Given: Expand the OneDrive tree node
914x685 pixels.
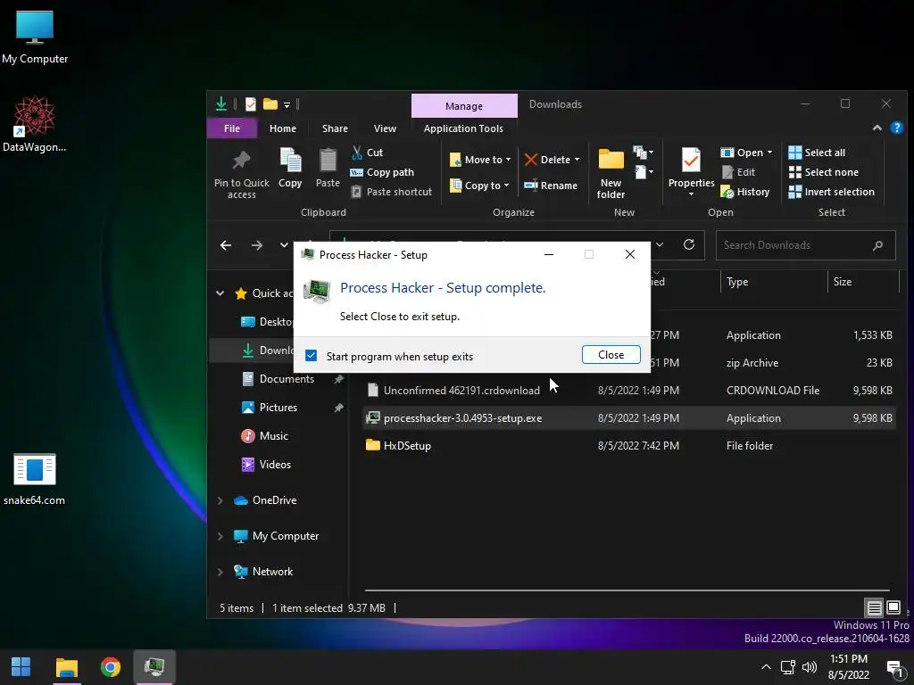Looking at the screenshot, I should [220, 500].
